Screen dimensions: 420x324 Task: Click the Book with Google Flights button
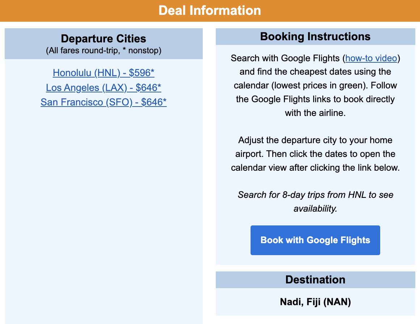[x=315, y=240]
